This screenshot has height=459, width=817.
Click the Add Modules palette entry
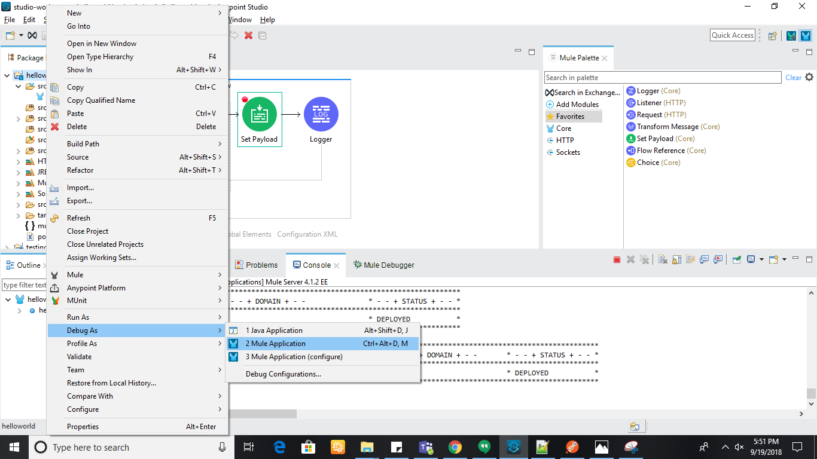point(577,105)
